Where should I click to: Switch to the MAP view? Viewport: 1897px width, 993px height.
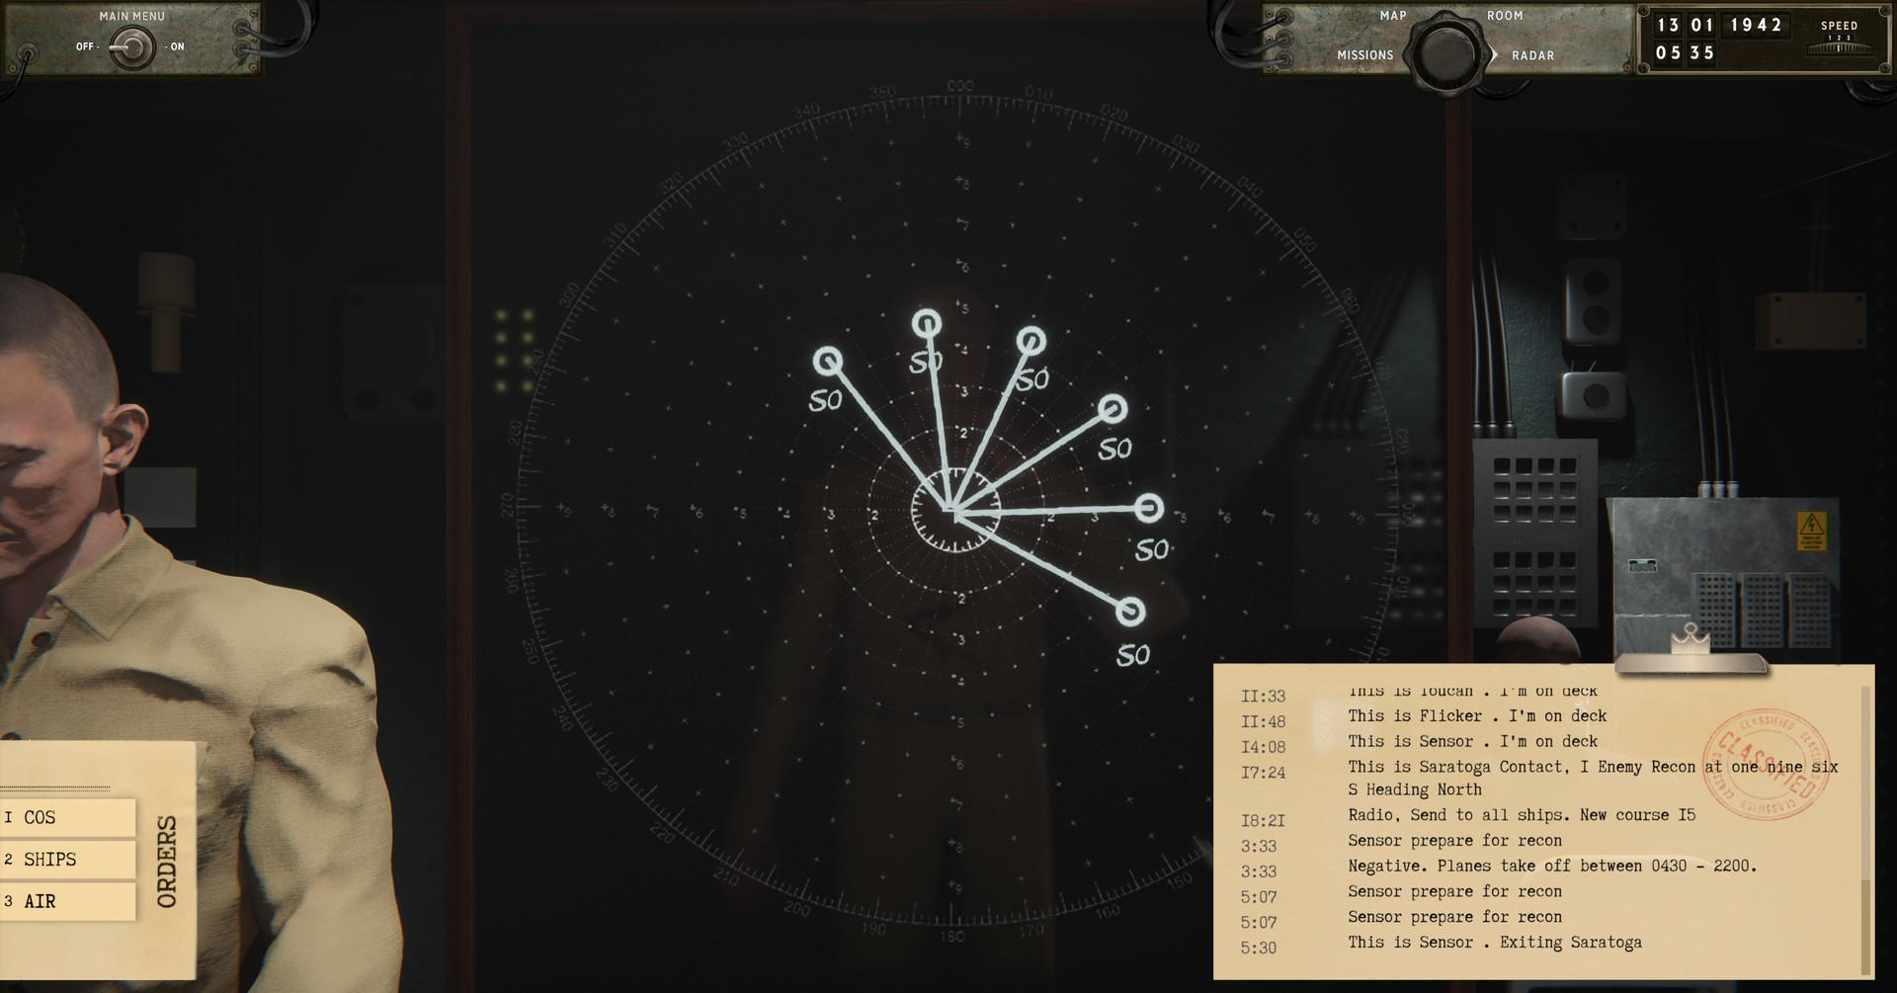[1393, 15]
